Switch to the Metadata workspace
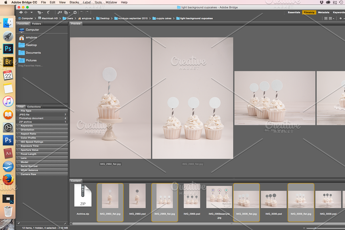Viewport: 345px width, 230px height. (x=323, y=12)
